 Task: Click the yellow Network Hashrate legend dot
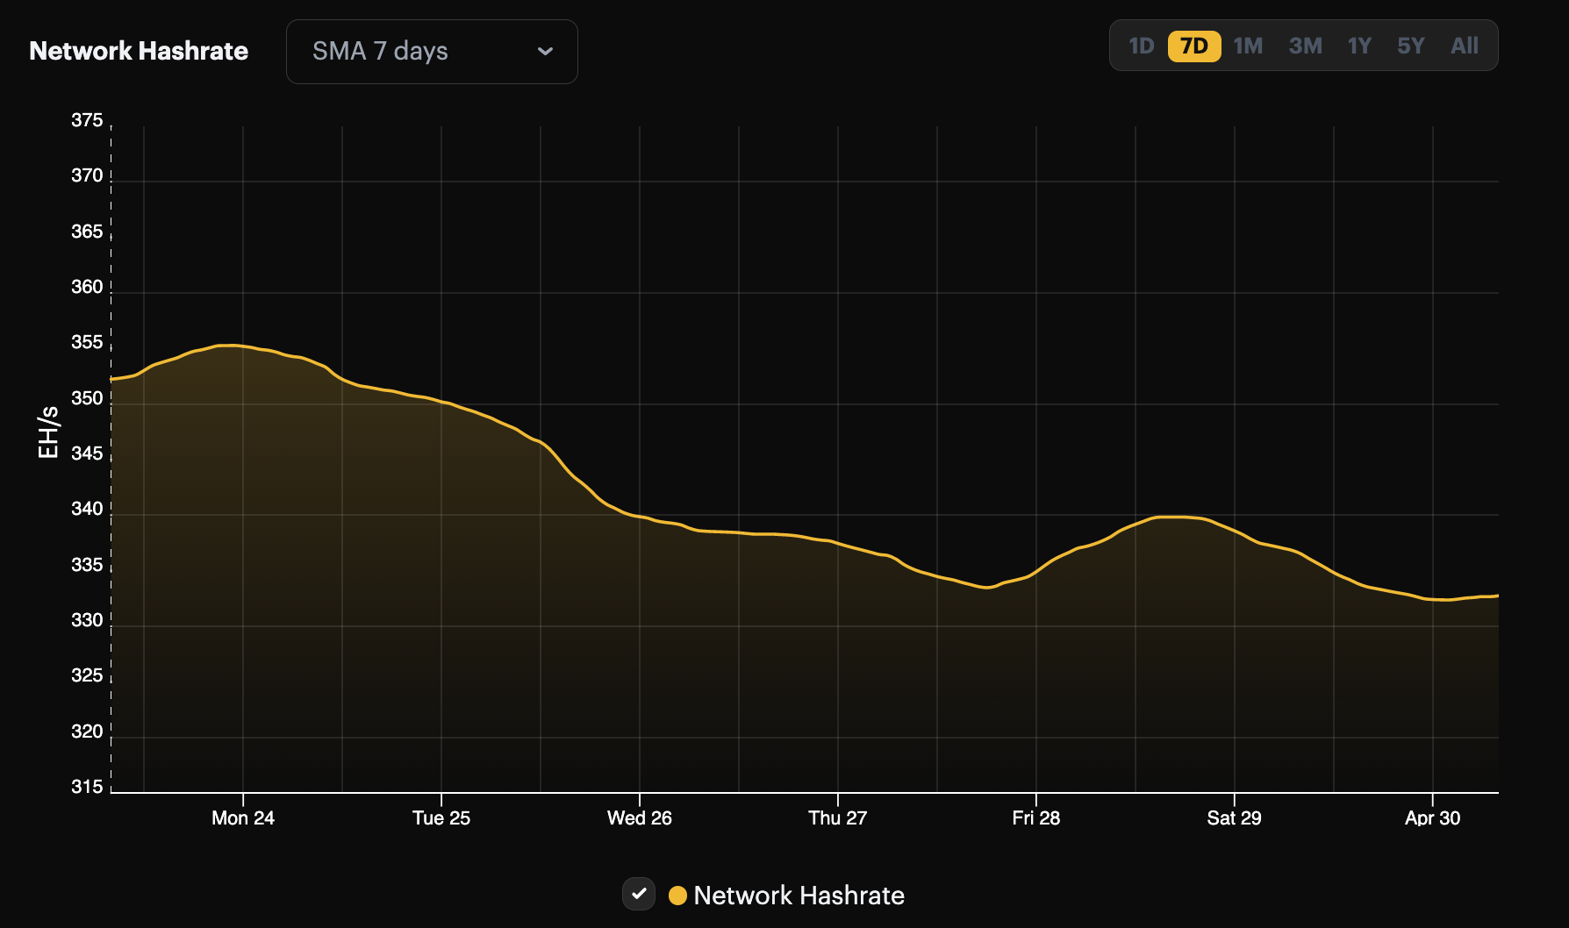click(677, 896)
